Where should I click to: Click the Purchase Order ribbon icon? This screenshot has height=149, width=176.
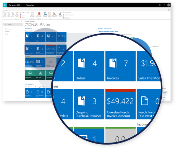[17, 15]
